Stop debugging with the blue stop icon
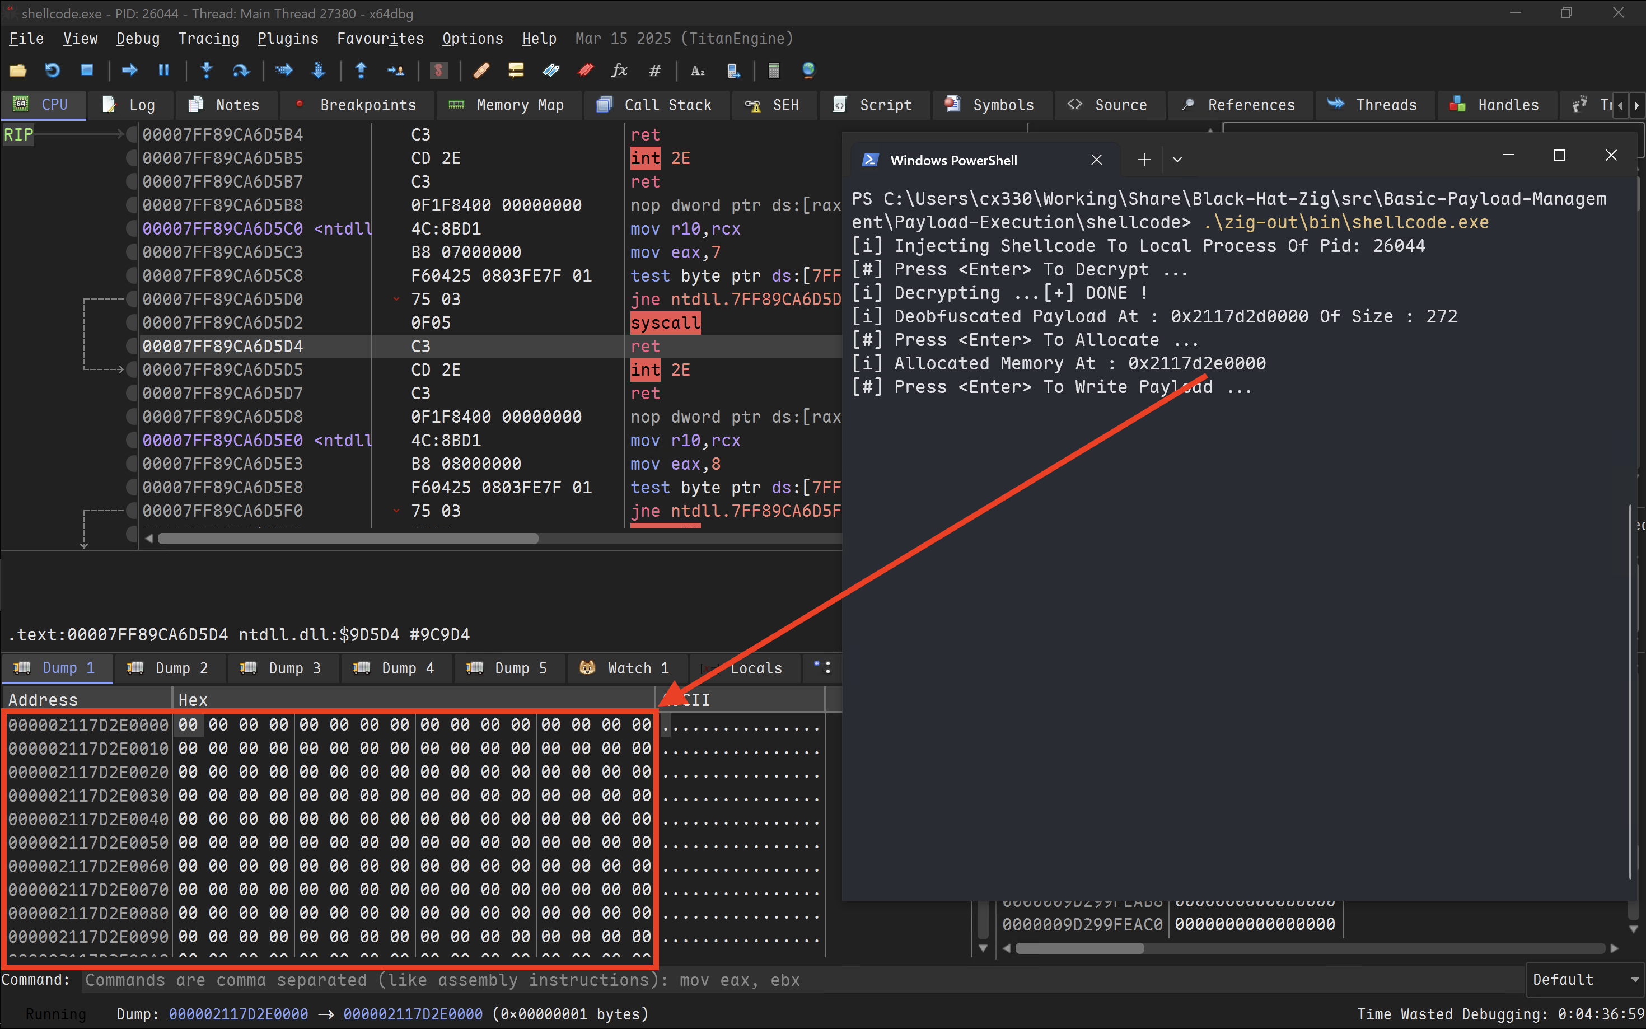This screenshot has width=1646, height=1029. point(86,70)
